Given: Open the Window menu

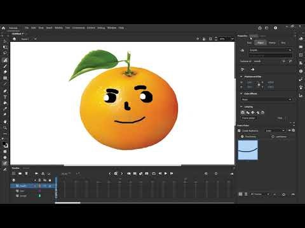Looking at the screenshot, I should (112, 28).
